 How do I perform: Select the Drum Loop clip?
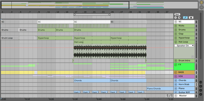[18, 38]
